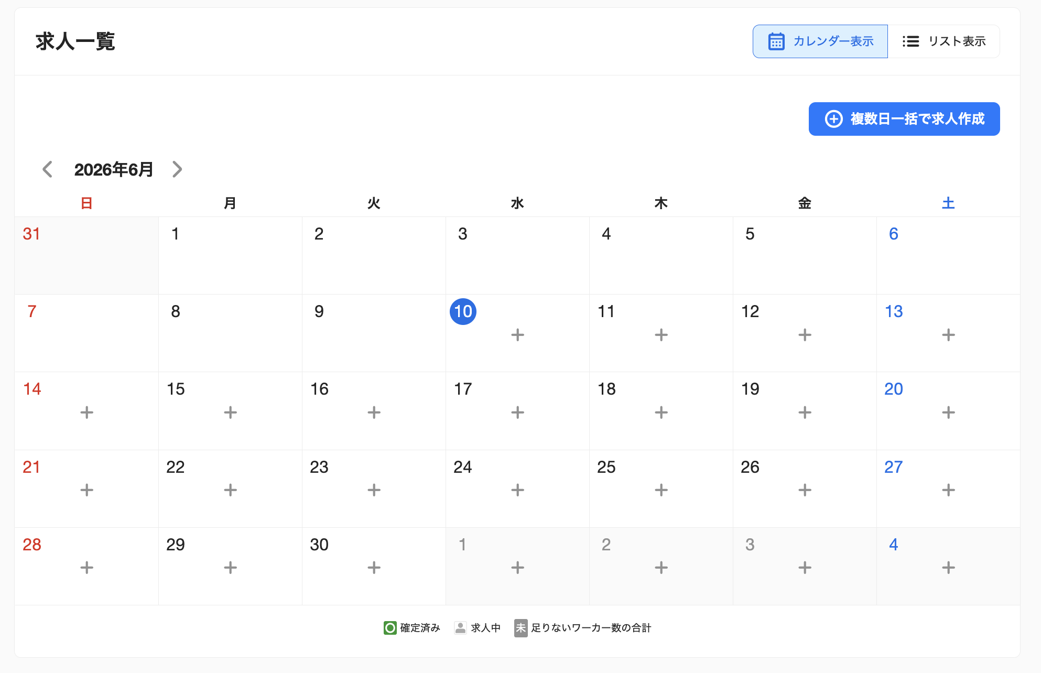This screenshot has height=673, width=1041.
Task: Add job posting on June 16
Action: (374, 413)
